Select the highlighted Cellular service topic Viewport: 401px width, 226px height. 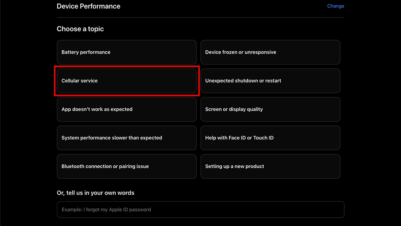click(127, 81)
